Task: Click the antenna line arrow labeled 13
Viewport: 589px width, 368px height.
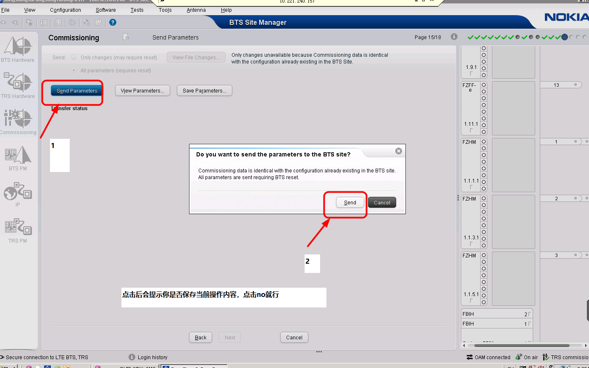Action: coord(561,85)
